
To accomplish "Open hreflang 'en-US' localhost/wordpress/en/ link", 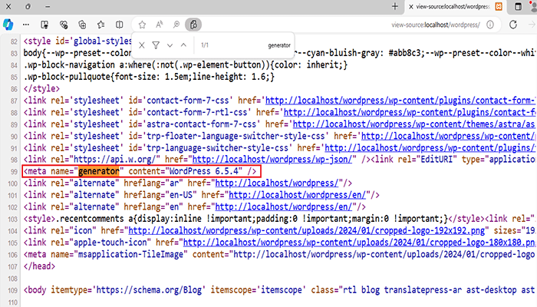I will click(x=298, y=195).
